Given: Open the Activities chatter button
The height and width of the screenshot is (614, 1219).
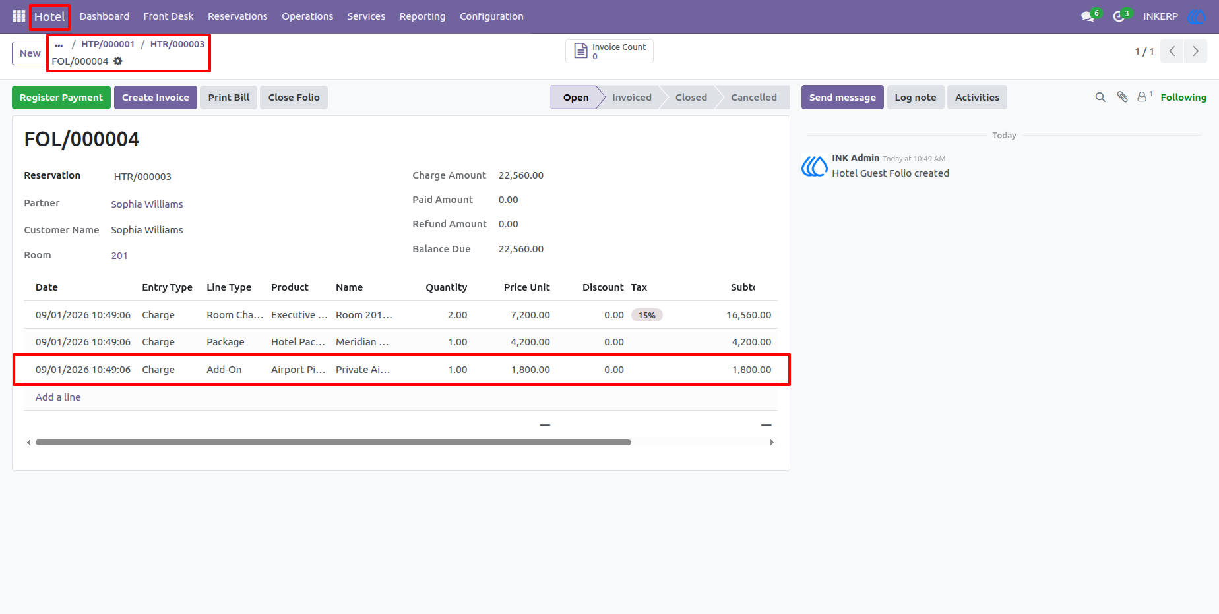Looking at the screenshot, I should tap(977, 98).
